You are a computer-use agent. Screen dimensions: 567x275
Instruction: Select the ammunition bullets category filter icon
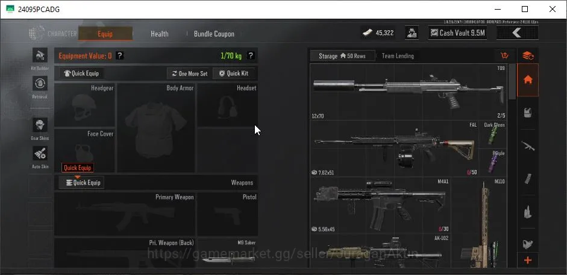coord(528,212)
